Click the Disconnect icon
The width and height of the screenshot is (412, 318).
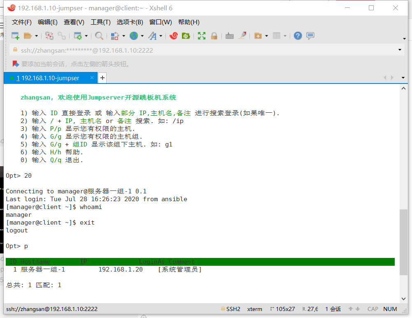point(49,36)
